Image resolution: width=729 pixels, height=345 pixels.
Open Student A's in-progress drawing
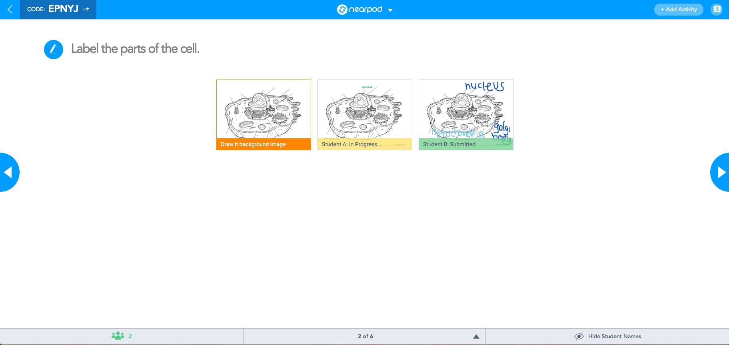click(x=365, y=110)
